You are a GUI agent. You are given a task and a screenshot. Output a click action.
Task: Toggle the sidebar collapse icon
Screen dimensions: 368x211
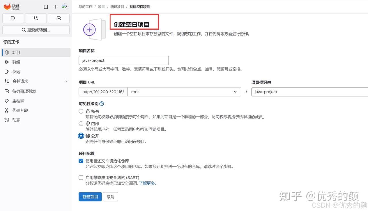[46, 7]
